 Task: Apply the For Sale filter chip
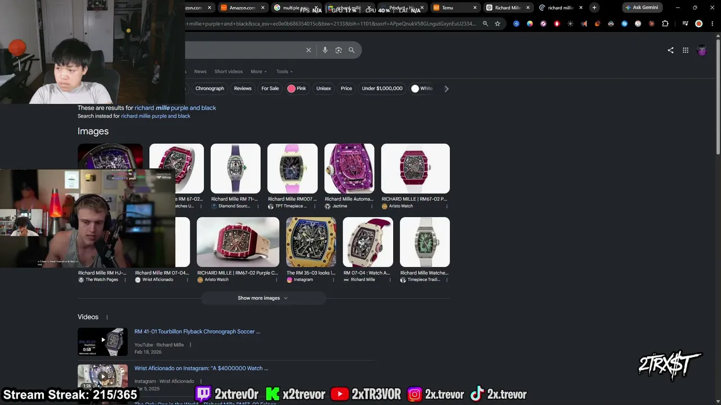click(x=270, y=88)
